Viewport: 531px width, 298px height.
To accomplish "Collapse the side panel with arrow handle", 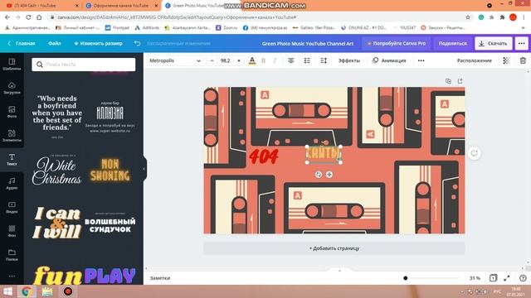I will tap(144, 169).
